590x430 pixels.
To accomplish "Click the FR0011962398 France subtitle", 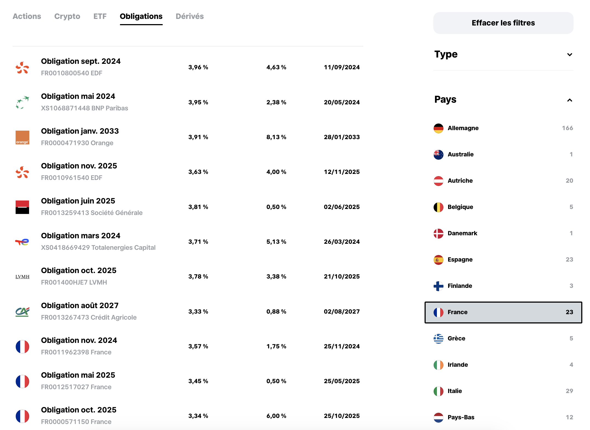I will point(76,352).
